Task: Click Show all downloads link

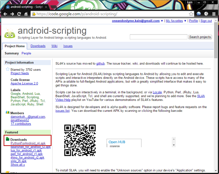Action: [18, 165]
